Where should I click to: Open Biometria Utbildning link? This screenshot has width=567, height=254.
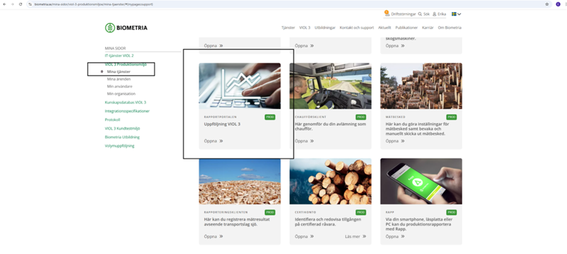[122, 137]
